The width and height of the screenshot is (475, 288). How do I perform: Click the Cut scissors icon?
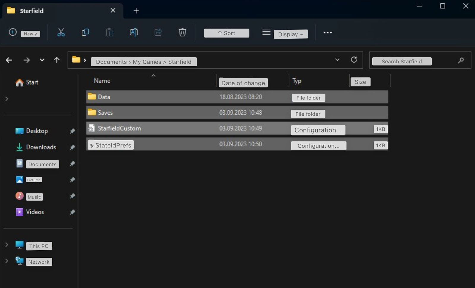[61, 32]
